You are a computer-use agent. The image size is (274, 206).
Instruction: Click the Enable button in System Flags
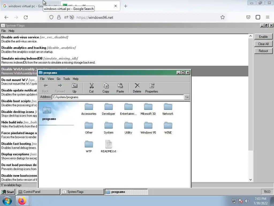click(263, 36)
